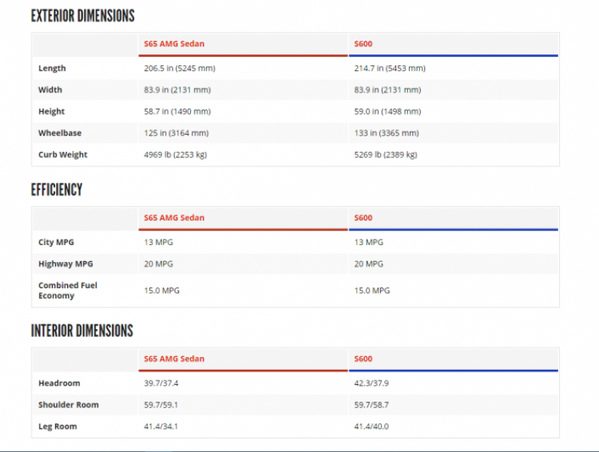Click S65 AMG Sedan City MPG value 13 MPG
Image resolution: width=599 pixels, height=452 pixels.
pyautogui.click(x=158, y=242)
